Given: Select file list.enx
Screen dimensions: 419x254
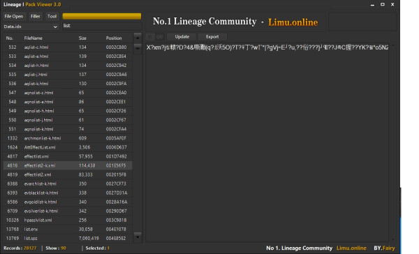Looking at the screenshot, I should click(x=68, y=229).
